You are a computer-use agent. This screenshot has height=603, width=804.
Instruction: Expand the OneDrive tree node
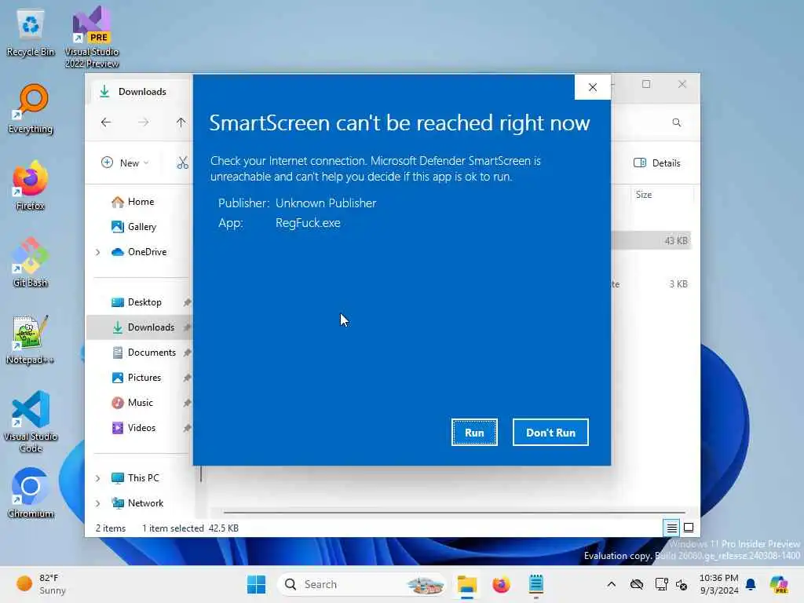pyautogui.click(x=98, y=252)
